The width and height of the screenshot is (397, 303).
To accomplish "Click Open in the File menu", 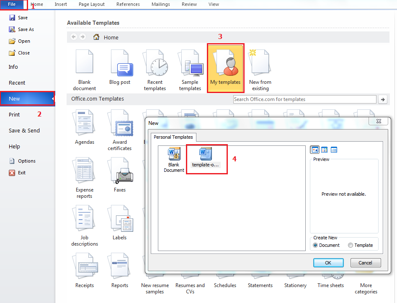I will pyautogui.click(x=20, y=41).
